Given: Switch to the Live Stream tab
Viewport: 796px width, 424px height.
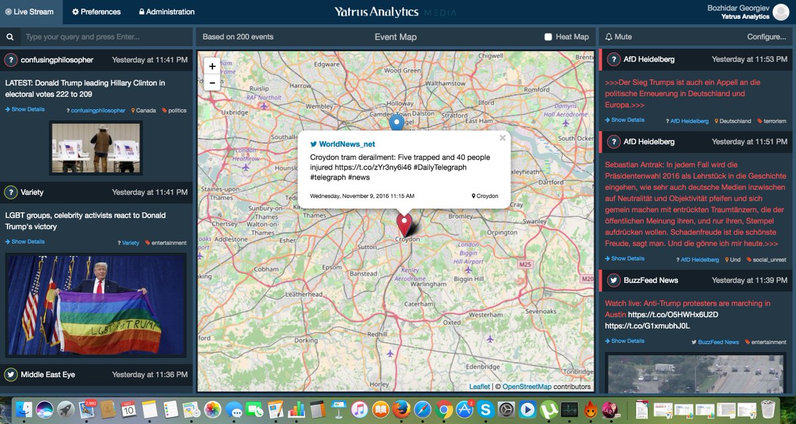Looking at the screenshot, I should point(29,12).
